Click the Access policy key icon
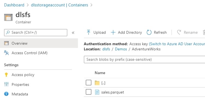This screenshot has height=104, width=205. coord(6,75)
